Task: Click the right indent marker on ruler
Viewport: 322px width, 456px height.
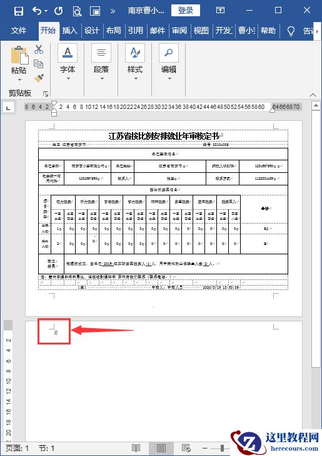Action: point(273,110)
